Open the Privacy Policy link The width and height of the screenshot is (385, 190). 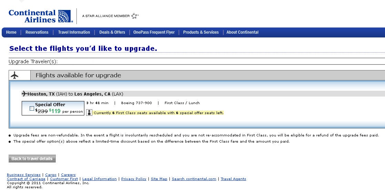(x=134, y=179)
